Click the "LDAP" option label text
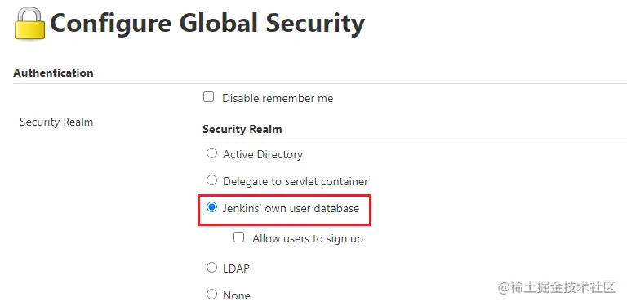The width and height of the screenshot is (627, 306). [236, 268]
